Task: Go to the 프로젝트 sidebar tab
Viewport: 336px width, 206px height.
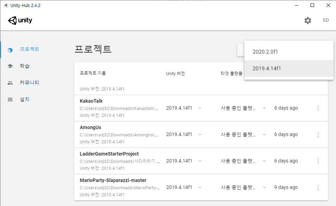Action: pos(30,49)
